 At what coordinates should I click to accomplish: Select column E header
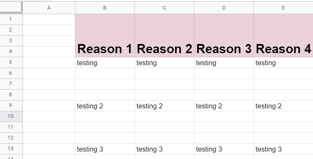tap(283, 8)
